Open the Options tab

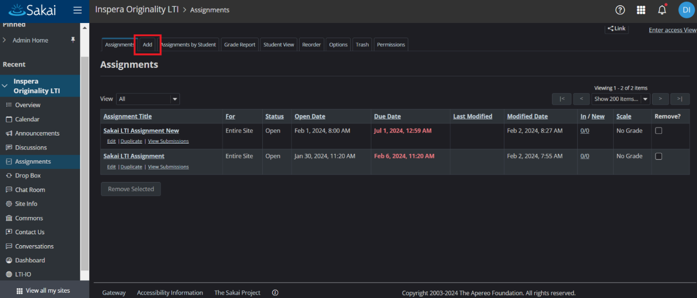coord(338,44)
